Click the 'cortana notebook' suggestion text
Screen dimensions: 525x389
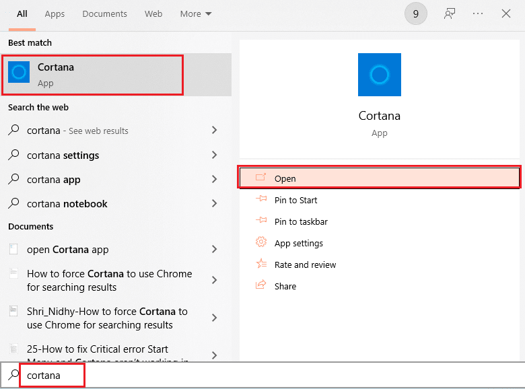[67, 203]
